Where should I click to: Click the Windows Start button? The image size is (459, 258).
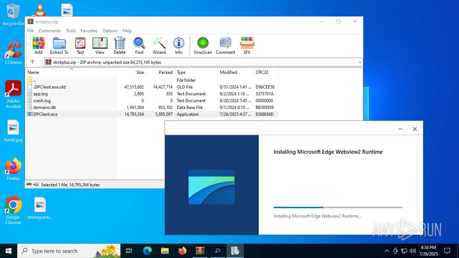[x=9, y=251]
